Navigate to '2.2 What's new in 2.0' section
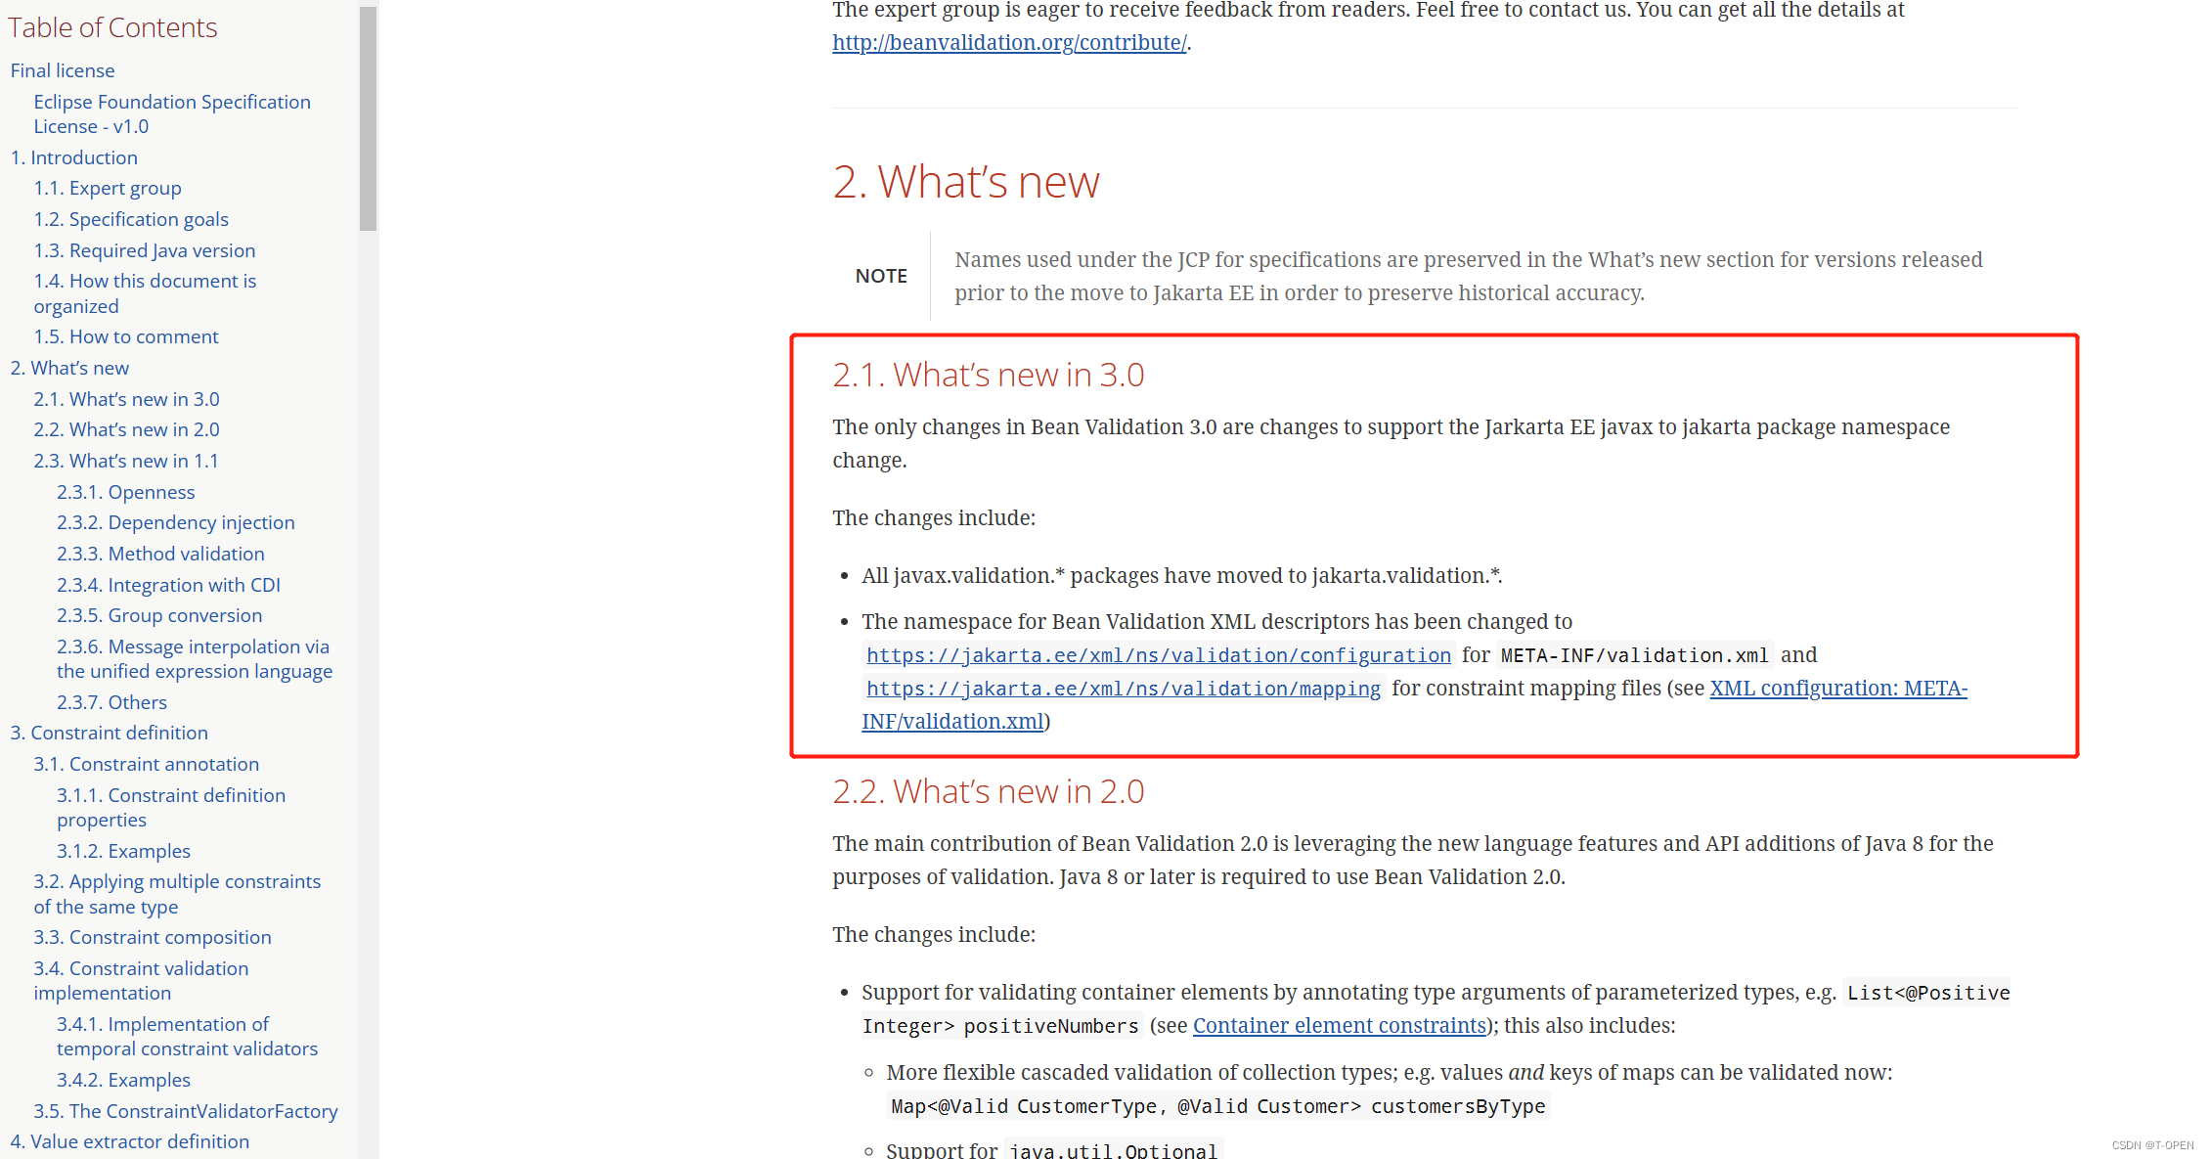 click(x=124, y=429)
